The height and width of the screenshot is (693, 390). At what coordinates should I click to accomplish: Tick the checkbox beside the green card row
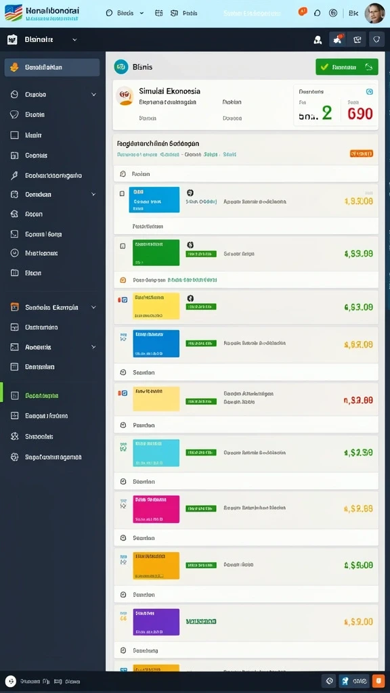point(123,246)
